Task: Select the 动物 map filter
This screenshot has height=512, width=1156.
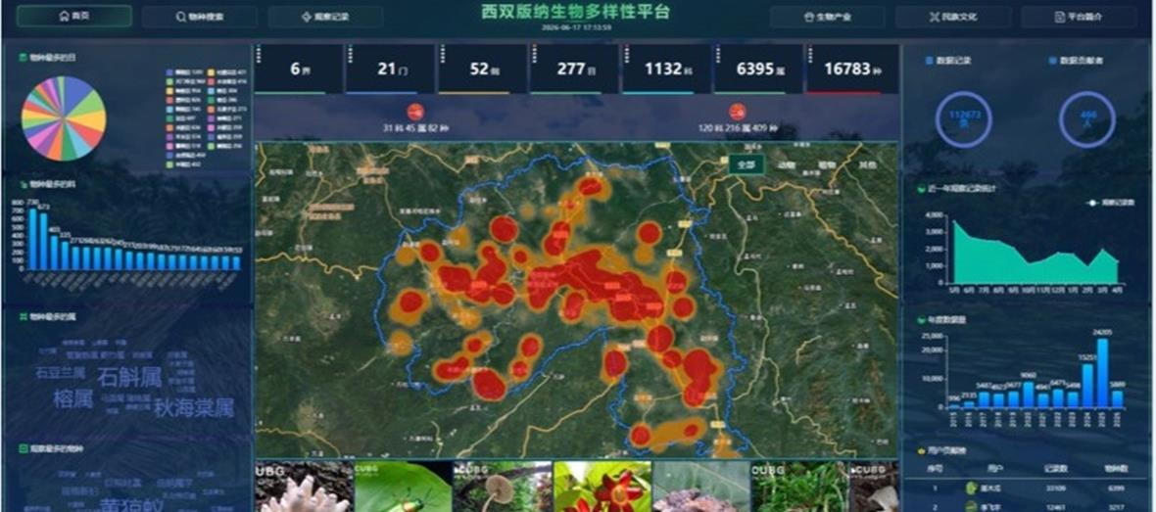Action: pyautogui.click(x=787, y=165)
